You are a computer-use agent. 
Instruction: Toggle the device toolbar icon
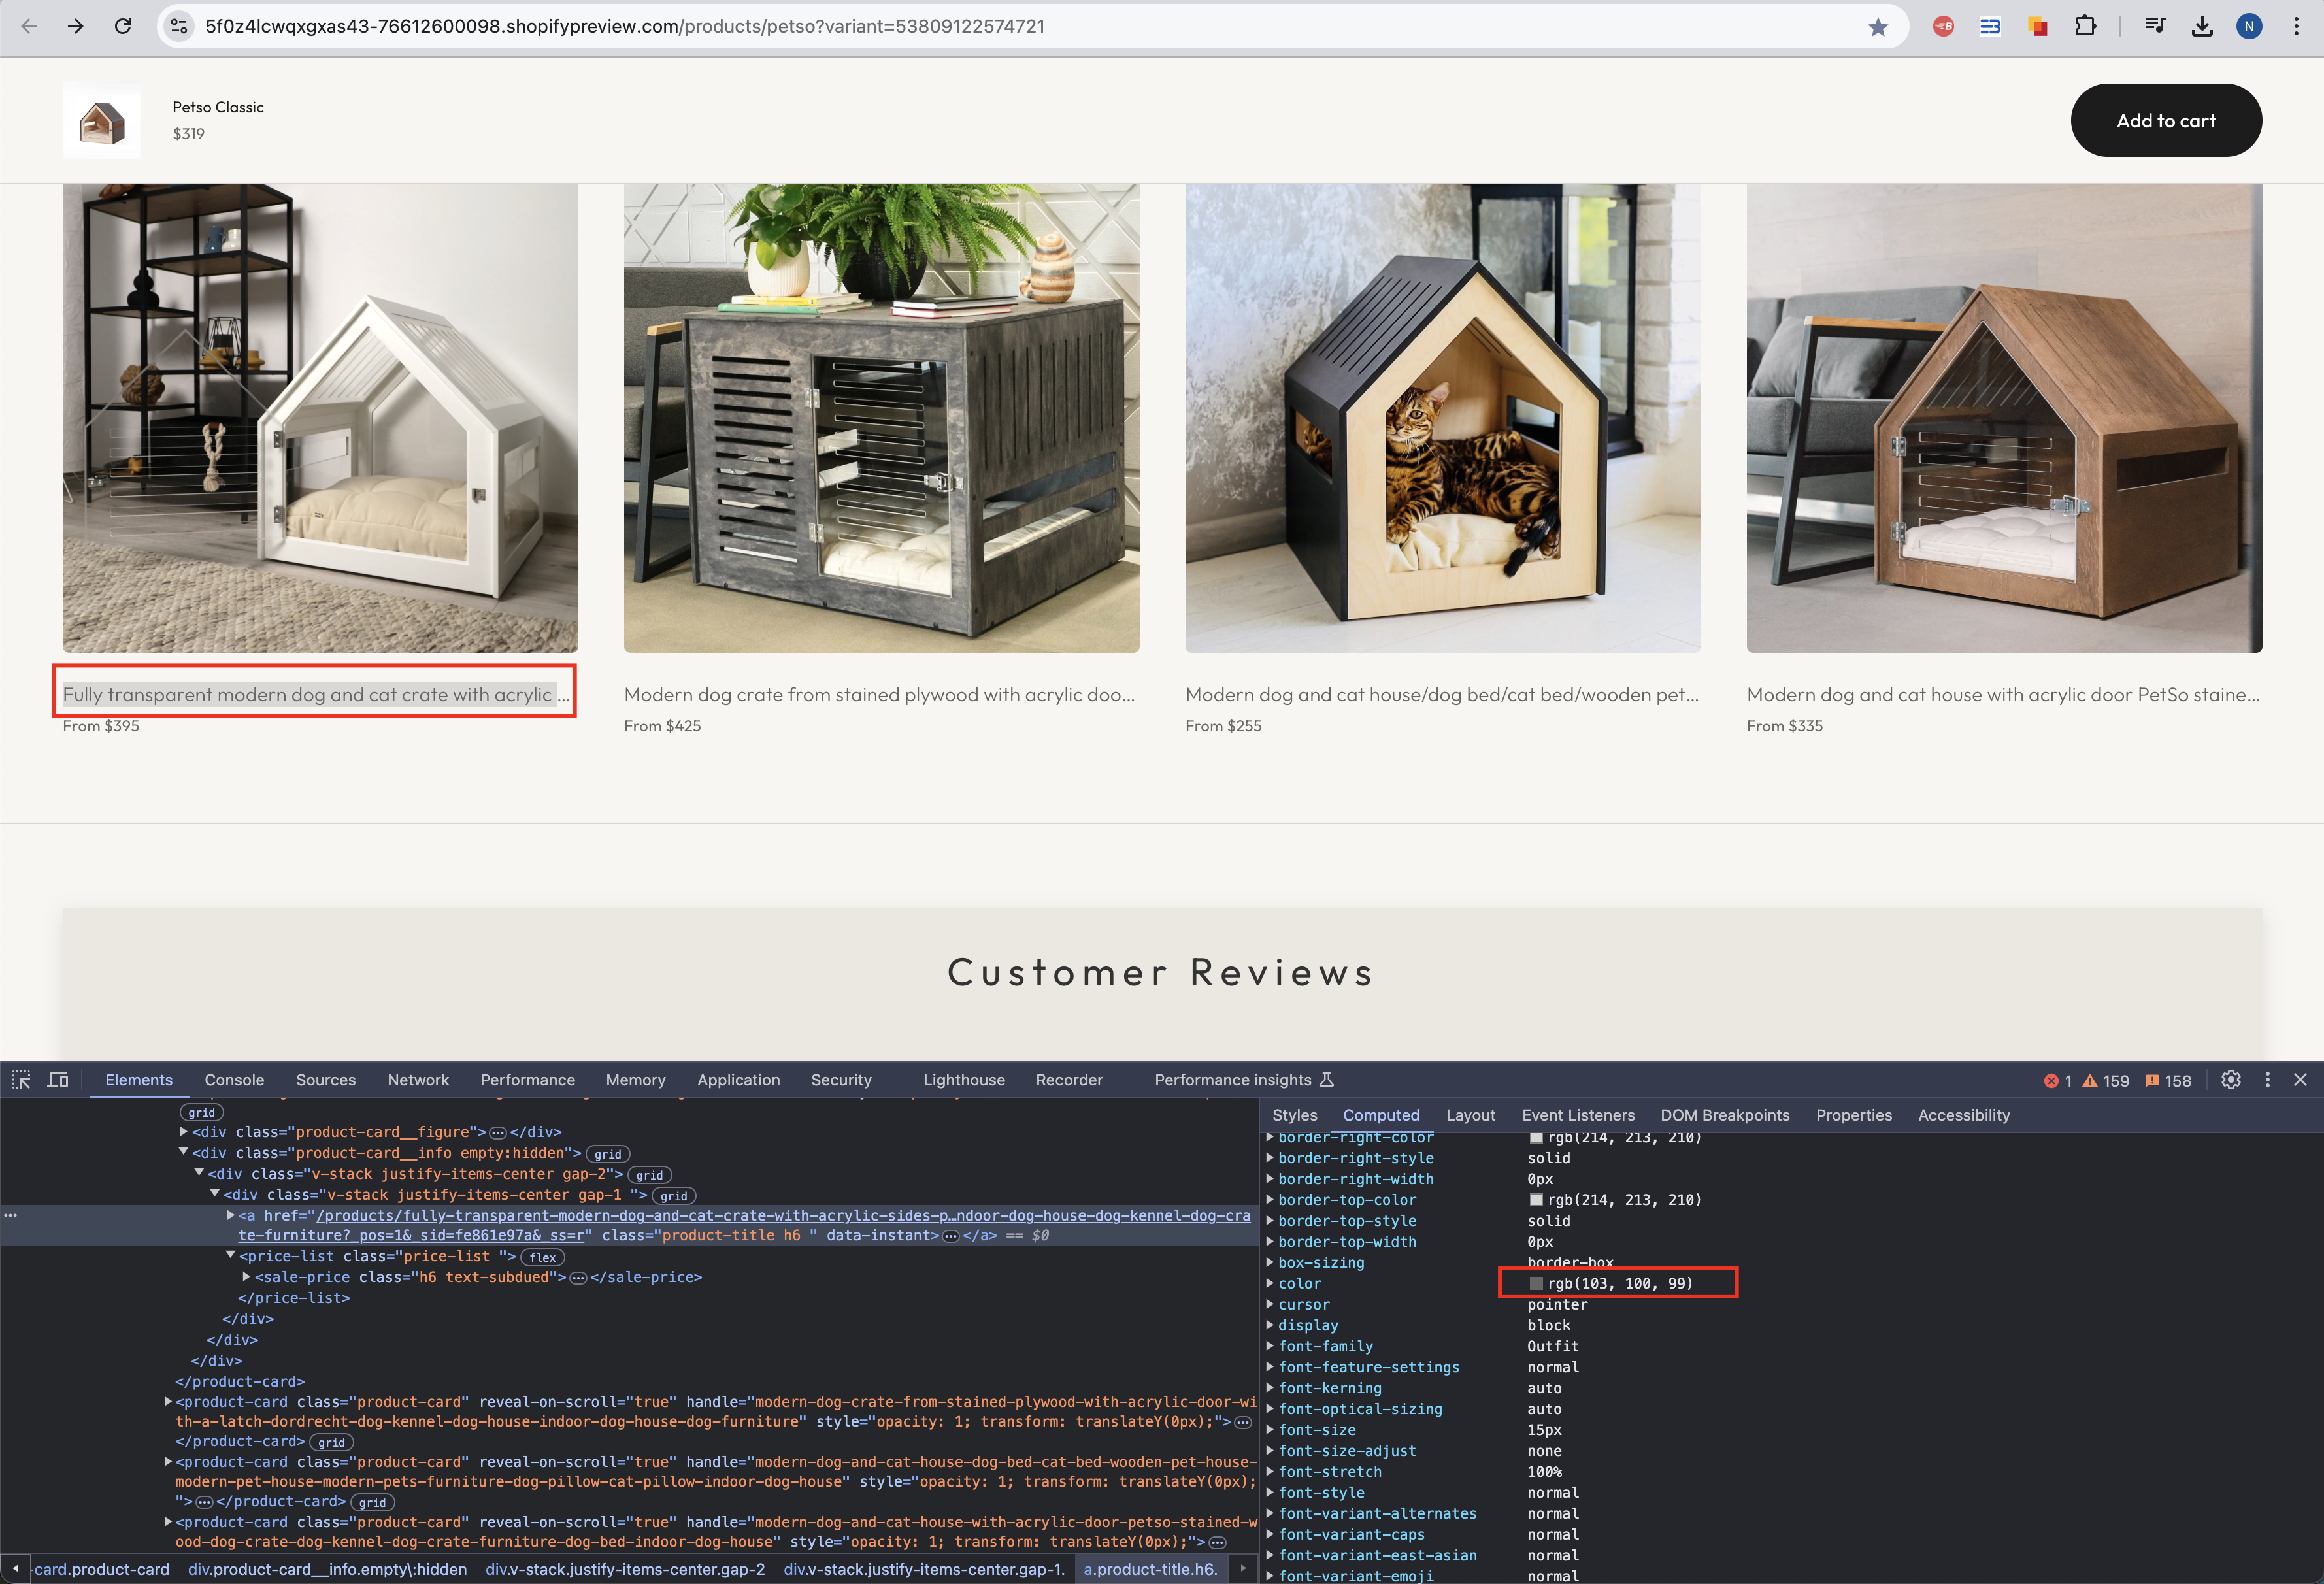point(58,1080)
